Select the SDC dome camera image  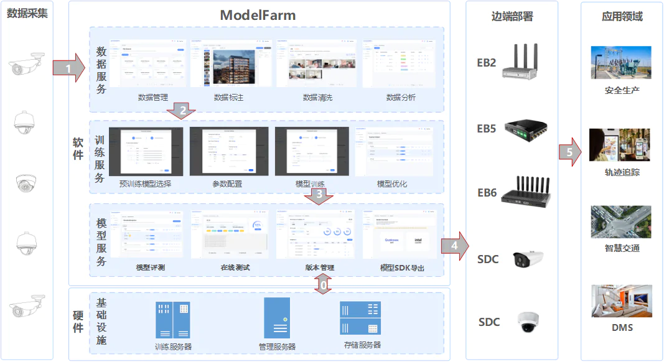click(x=528, y=322)
